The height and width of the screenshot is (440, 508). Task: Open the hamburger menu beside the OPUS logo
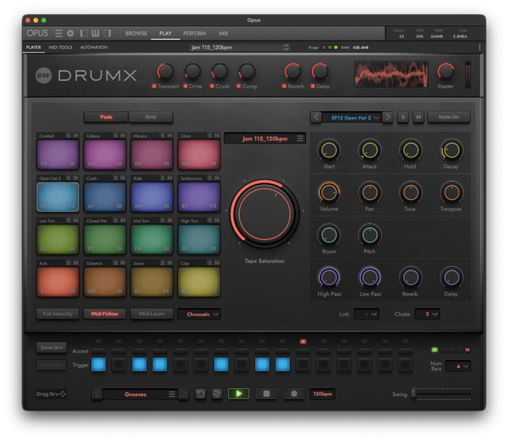(x=58, y=33)
